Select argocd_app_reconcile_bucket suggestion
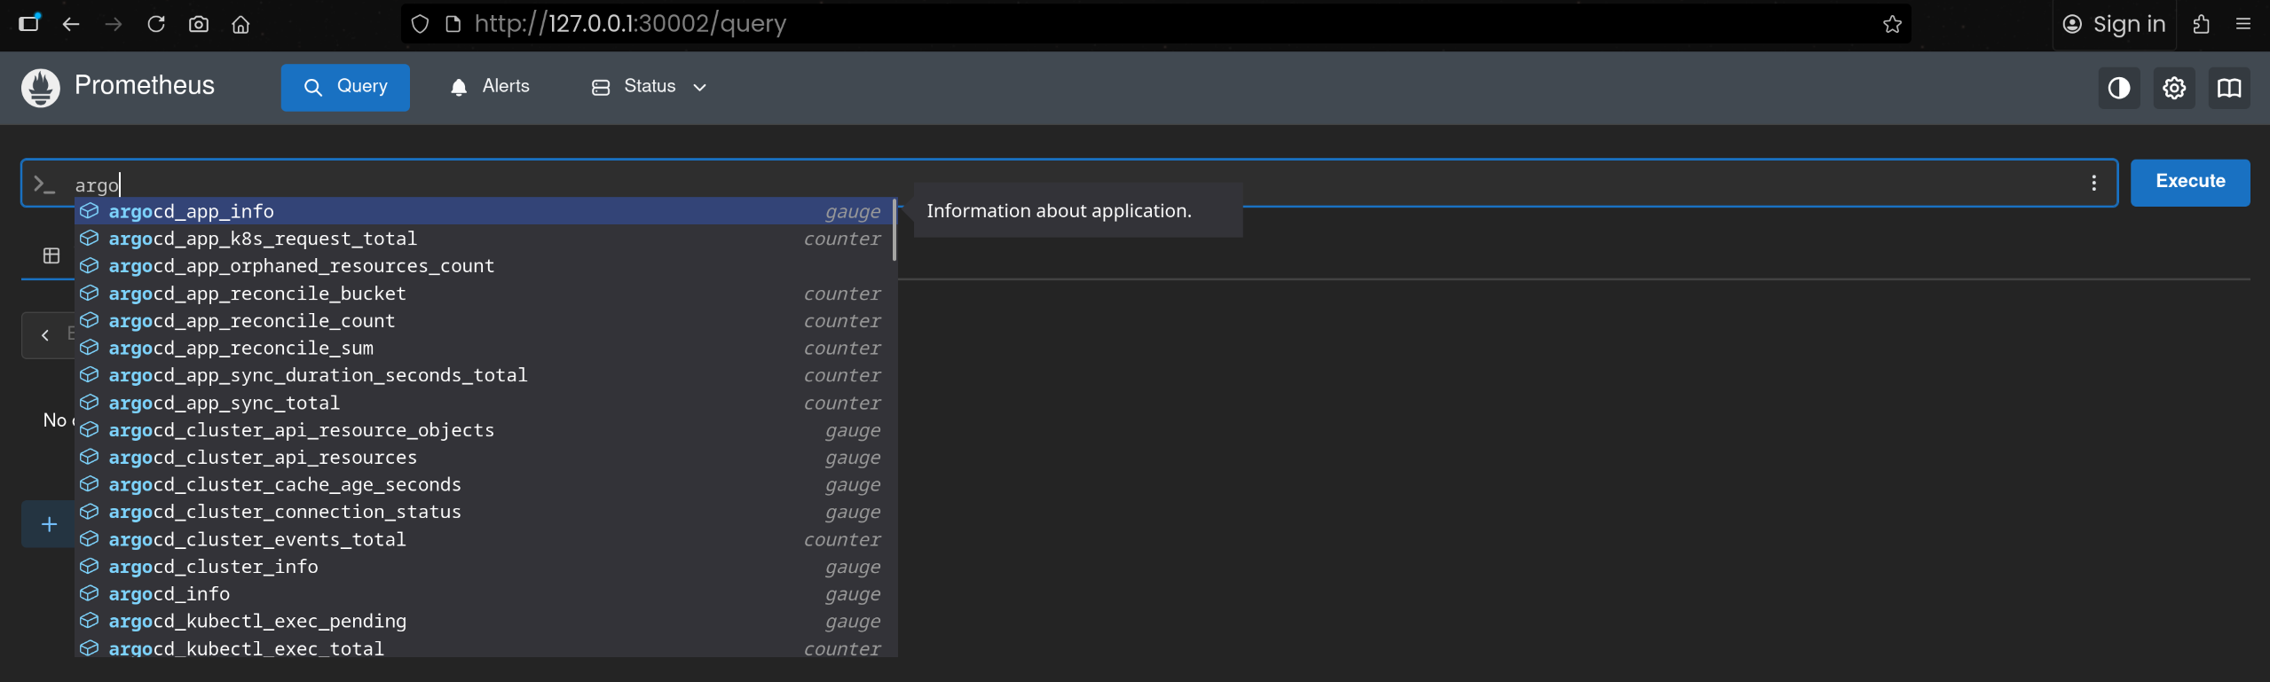Screen dimensions: 2270x682 coord(485,294)
